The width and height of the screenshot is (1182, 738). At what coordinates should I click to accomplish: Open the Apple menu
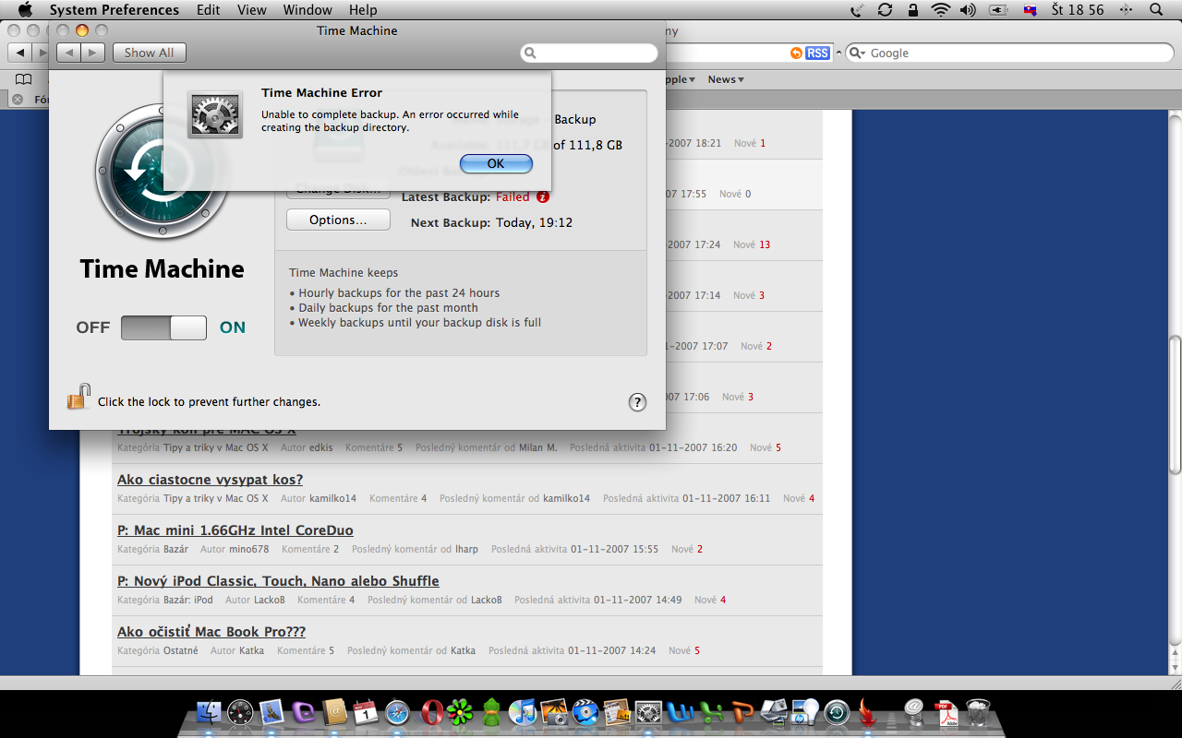click(25, 9)
